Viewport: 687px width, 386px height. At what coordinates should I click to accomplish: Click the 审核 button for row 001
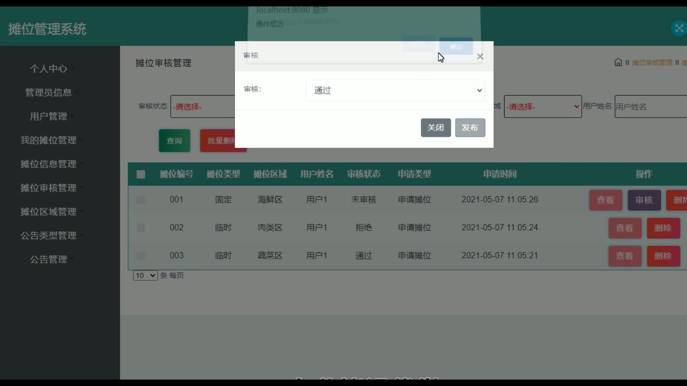644,200
